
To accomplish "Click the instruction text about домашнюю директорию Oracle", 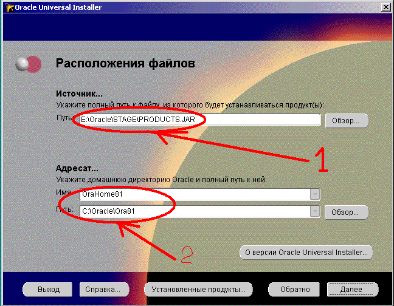I will coord(161,180).
